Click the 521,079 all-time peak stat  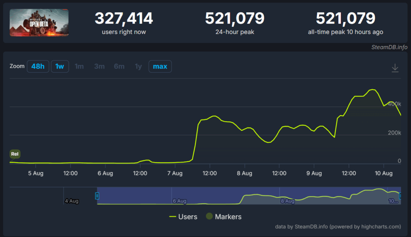(346, 18)
